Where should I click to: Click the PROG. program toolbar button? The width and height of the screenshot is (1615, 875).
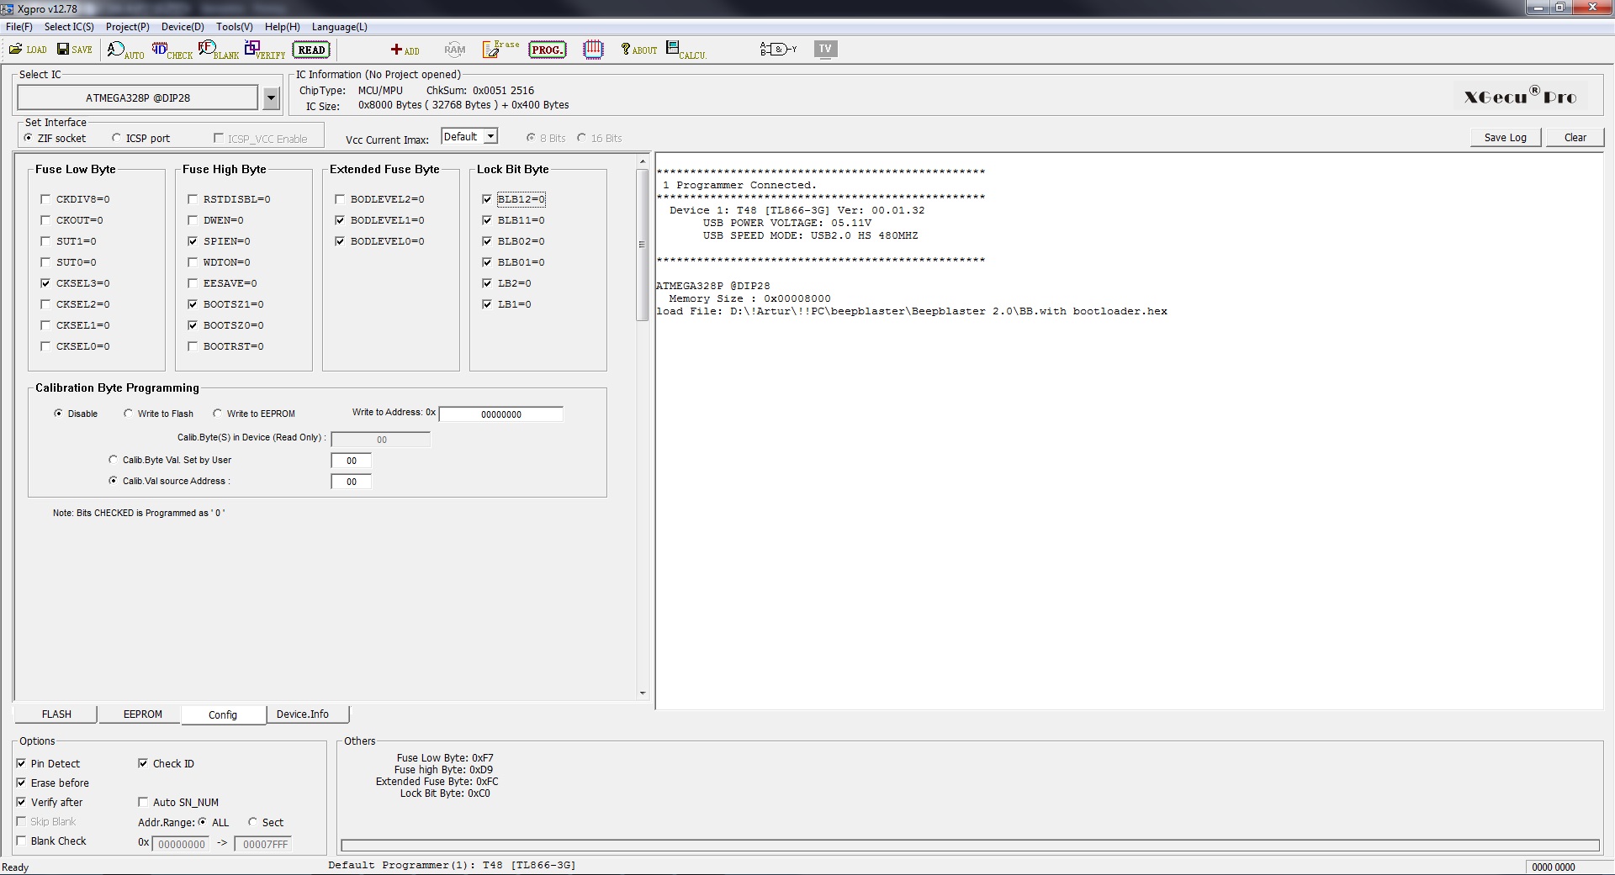coord(548,50)
